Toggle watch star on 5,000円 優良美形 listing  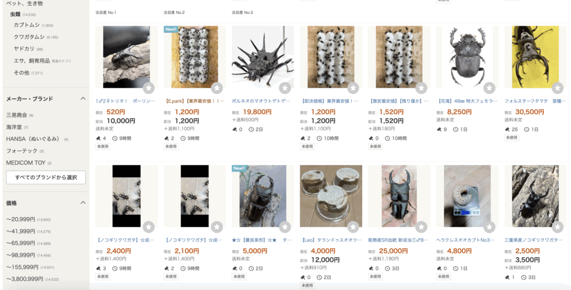pos(285,227)
